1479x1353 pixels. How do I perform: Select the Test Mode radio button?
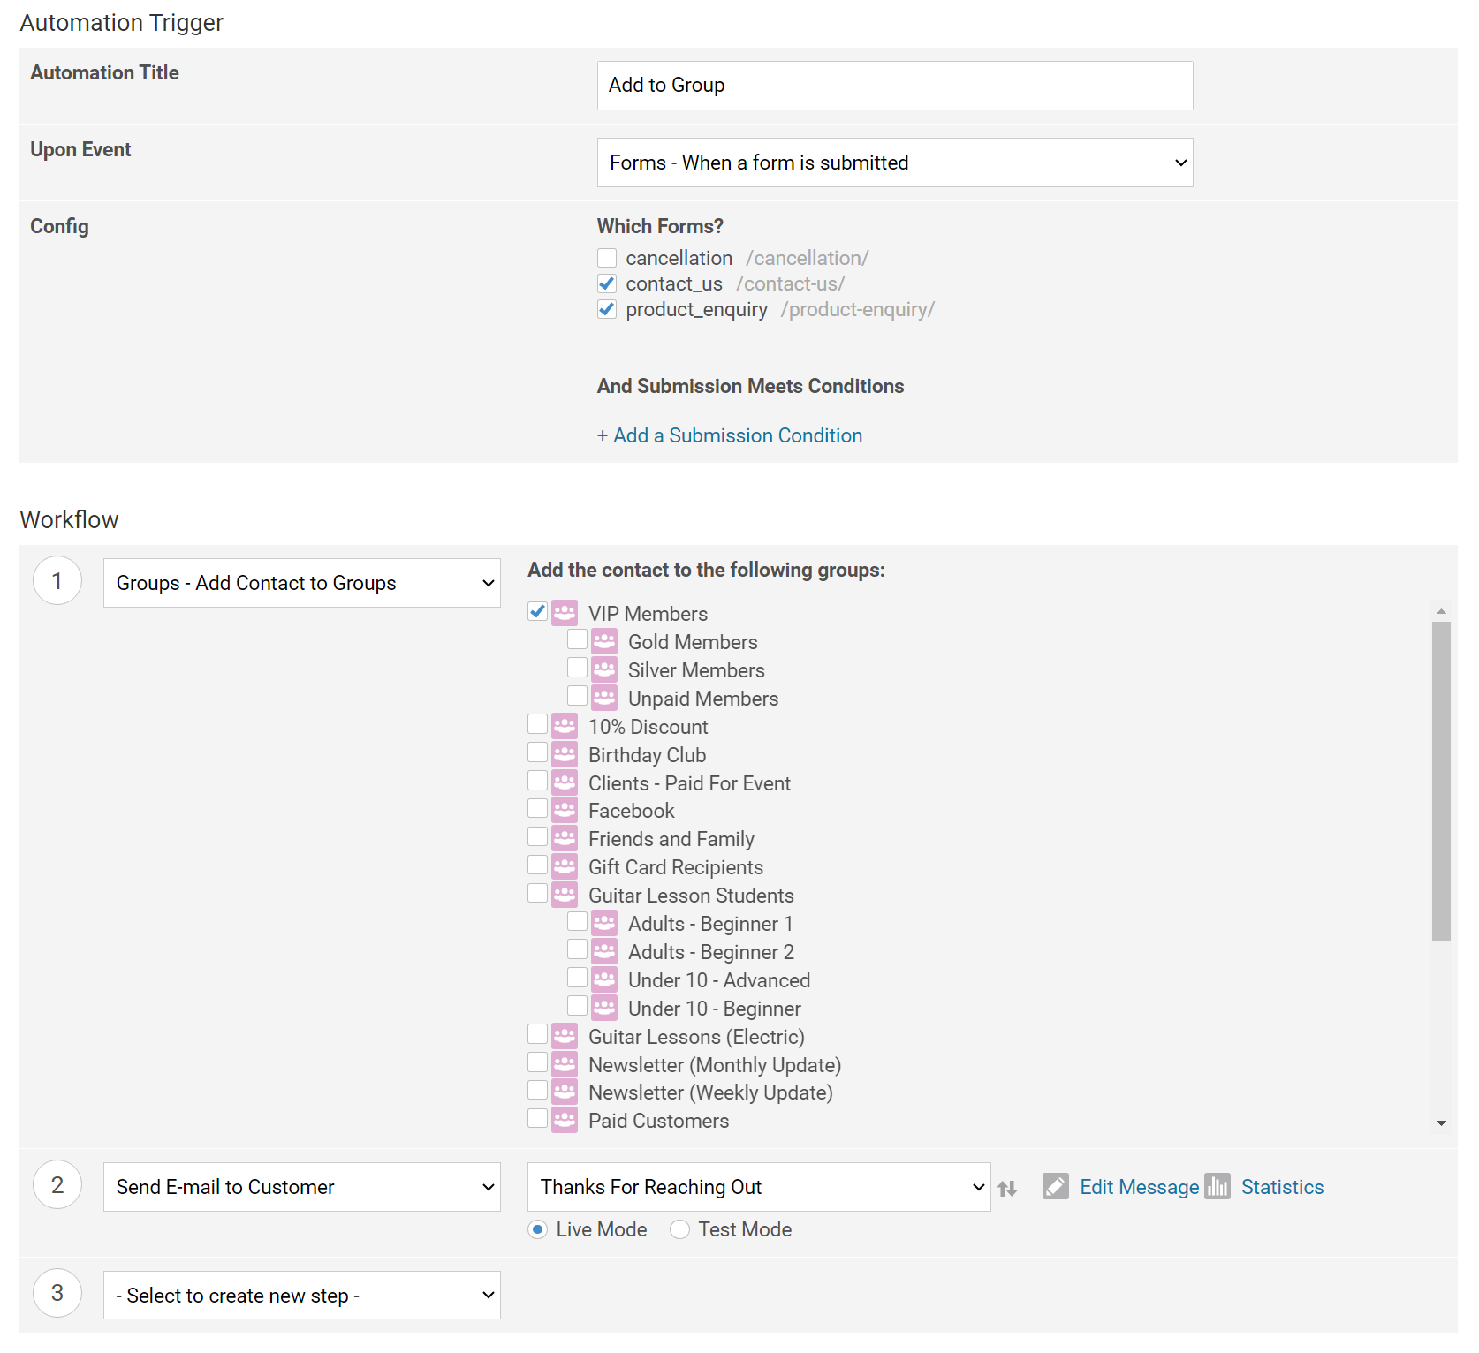[x=679, y=1229]
